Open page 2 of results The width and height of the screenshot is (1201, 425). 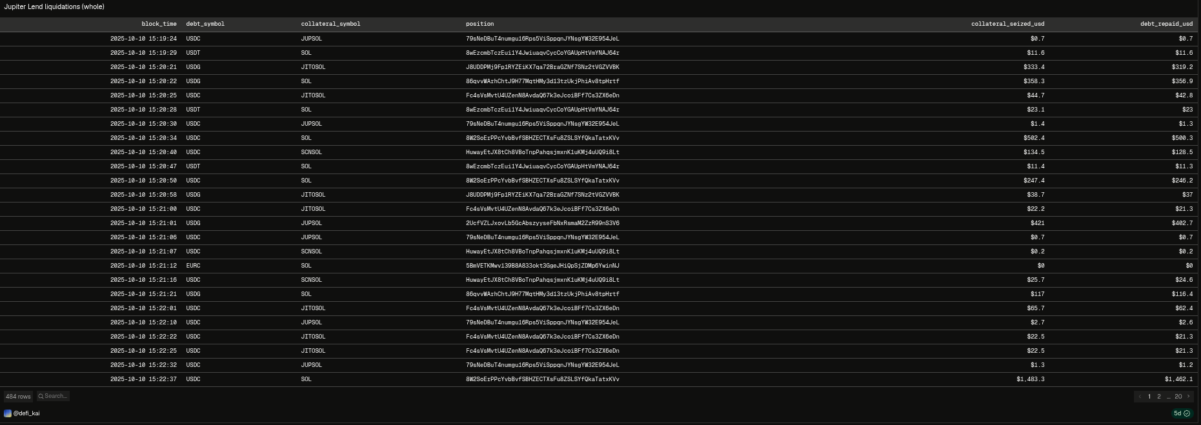pyautogui.click(x=1159, y=397)
